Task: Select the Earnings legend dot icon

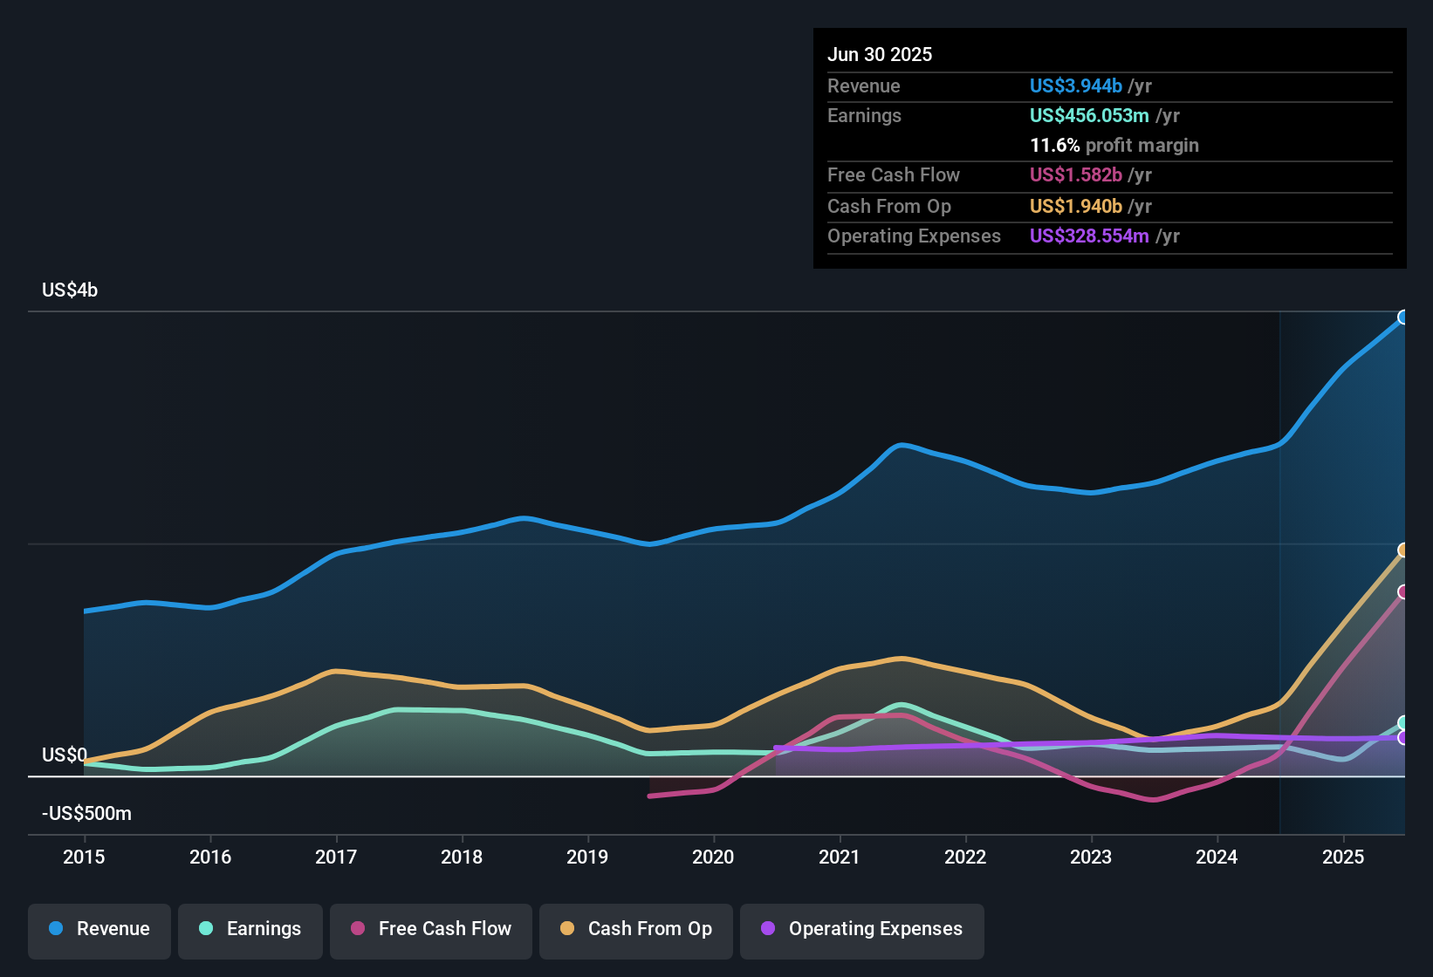Action: pos(206,929)
